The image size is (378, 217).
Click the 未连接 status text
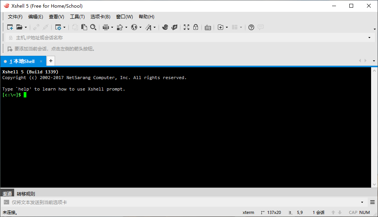pos(10,212)
